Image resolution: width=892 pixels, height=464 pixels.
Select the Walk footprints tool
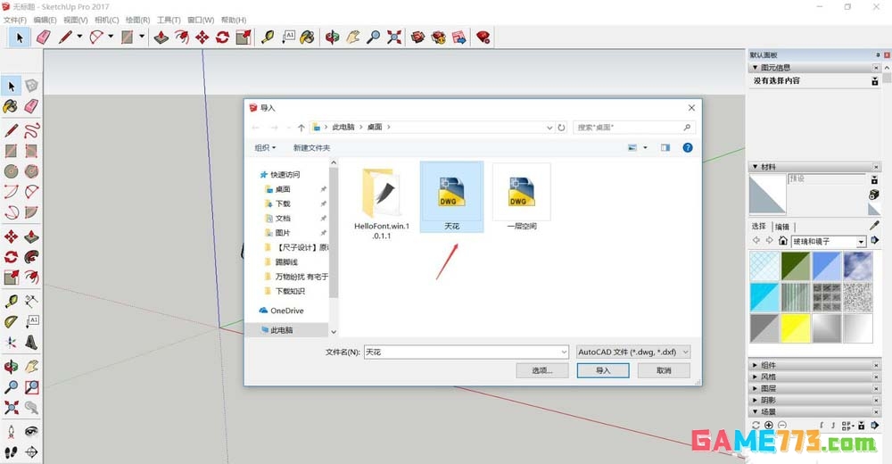[11, 452]
